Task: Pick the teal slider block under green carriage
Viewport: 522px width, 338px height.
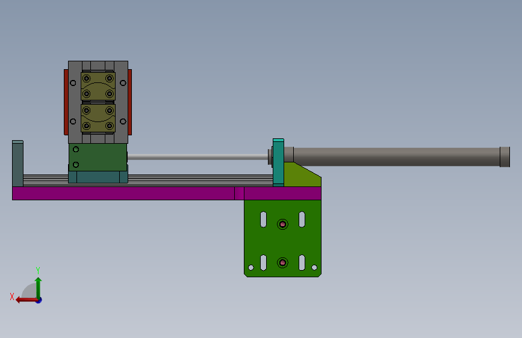Action: 98,177
